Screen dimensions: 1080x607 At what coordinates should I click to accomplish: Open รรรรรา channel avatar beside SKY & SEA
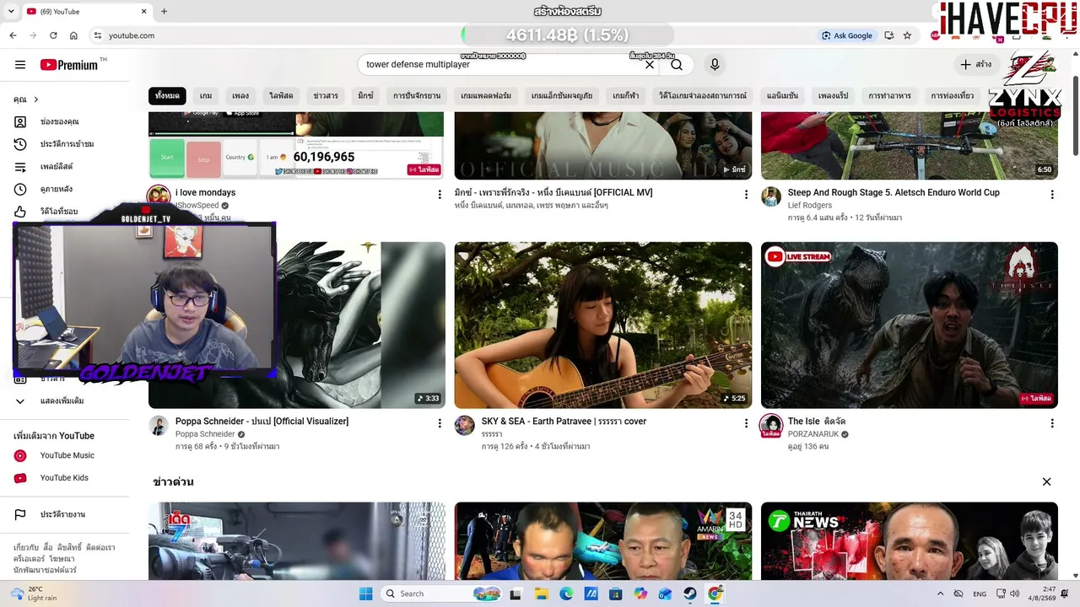click(465, 425)
